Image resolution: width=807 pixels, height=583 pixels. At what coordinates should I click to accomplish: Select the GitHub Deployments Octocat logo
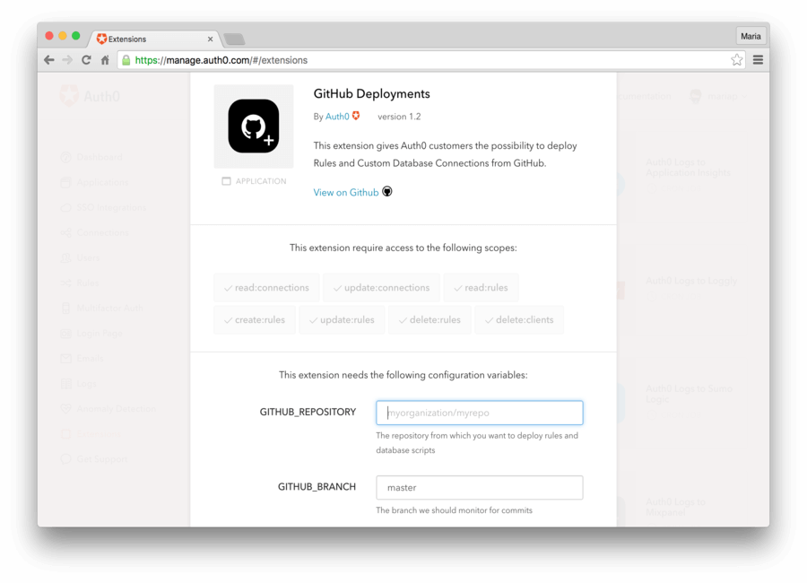[x=254, y=126]
